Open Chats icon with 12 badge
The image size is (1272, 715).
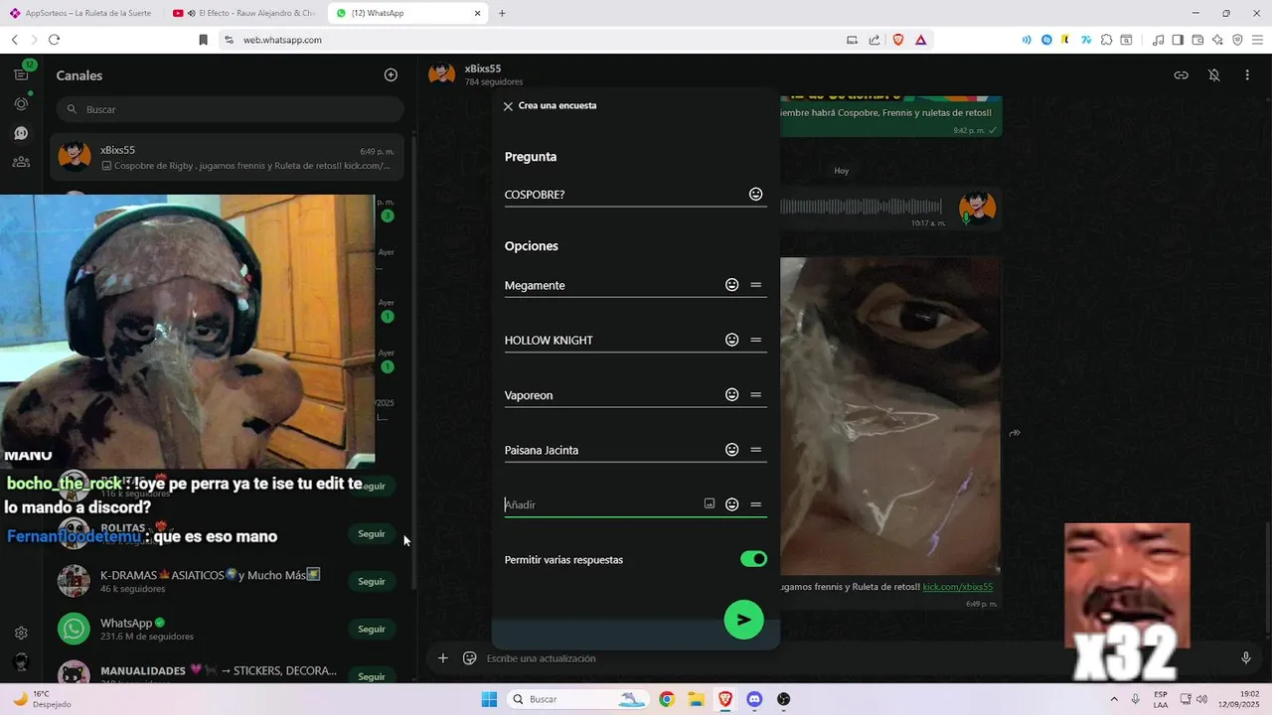[x=21, y=74]
